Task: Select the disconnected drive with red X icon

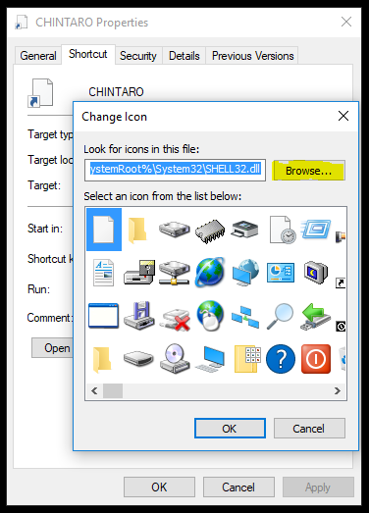Action: click(175, 319)
